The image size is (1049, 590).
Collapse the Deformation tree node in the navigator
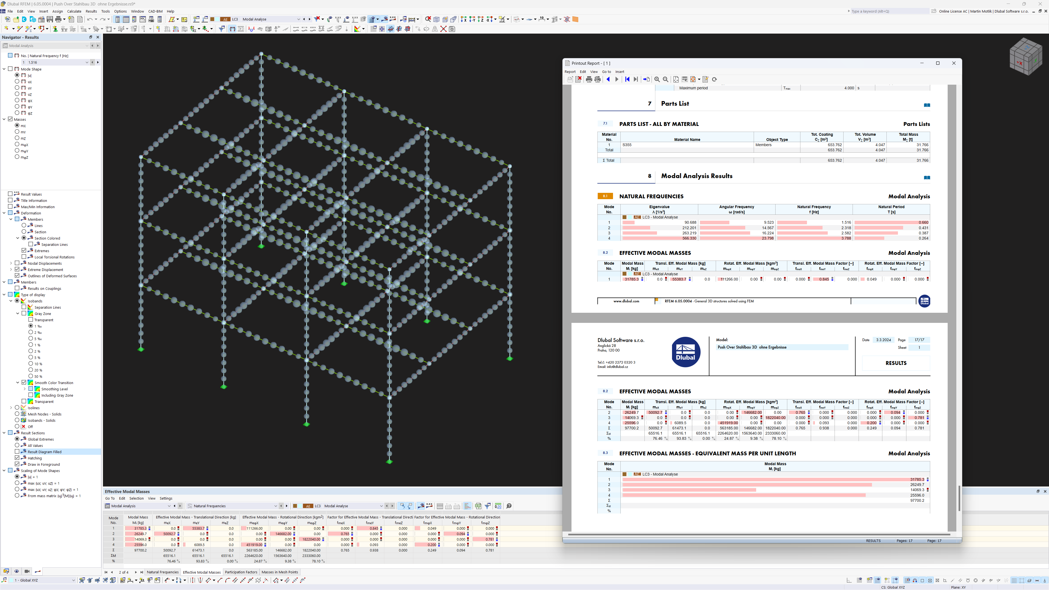pos(4,213)
